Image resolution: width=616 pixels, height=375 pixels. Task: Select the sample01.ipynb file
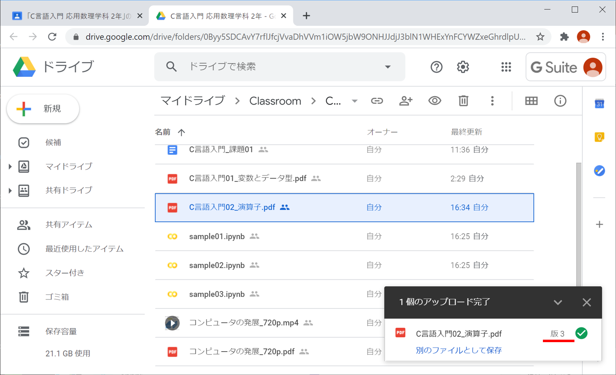(344, 237)
